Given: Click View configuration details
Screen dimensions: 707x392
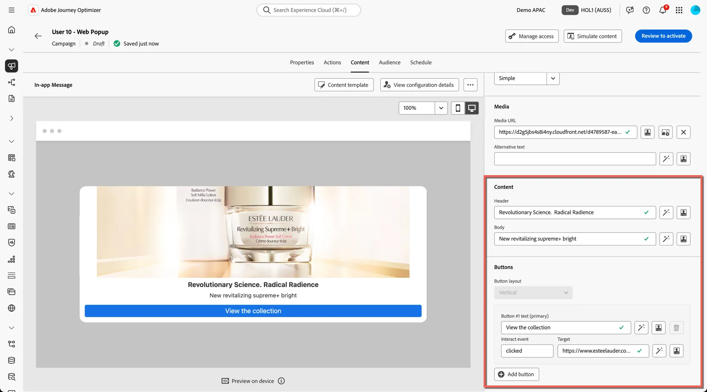Looking at the screenshot, I should click(x=419, y=85).
